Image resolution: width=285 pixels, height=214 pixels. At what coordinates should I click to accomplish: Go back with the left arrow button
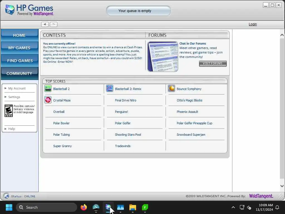(x=45, y=24)
